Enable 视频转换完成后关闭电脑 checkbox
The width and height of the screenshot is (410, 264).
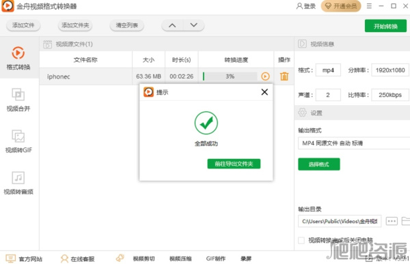coord(301,240)
